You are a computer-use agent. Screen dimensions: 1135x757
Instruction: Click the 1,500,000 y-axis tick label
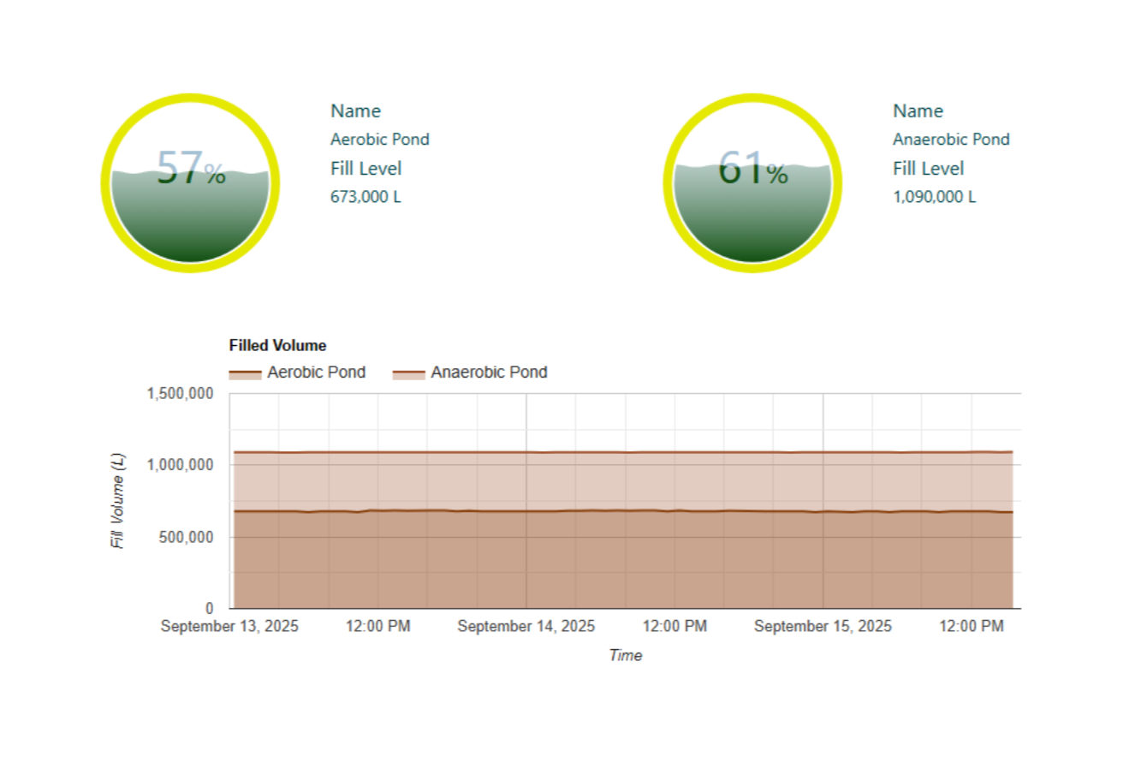pyautogui.click(x=180, y=394)
